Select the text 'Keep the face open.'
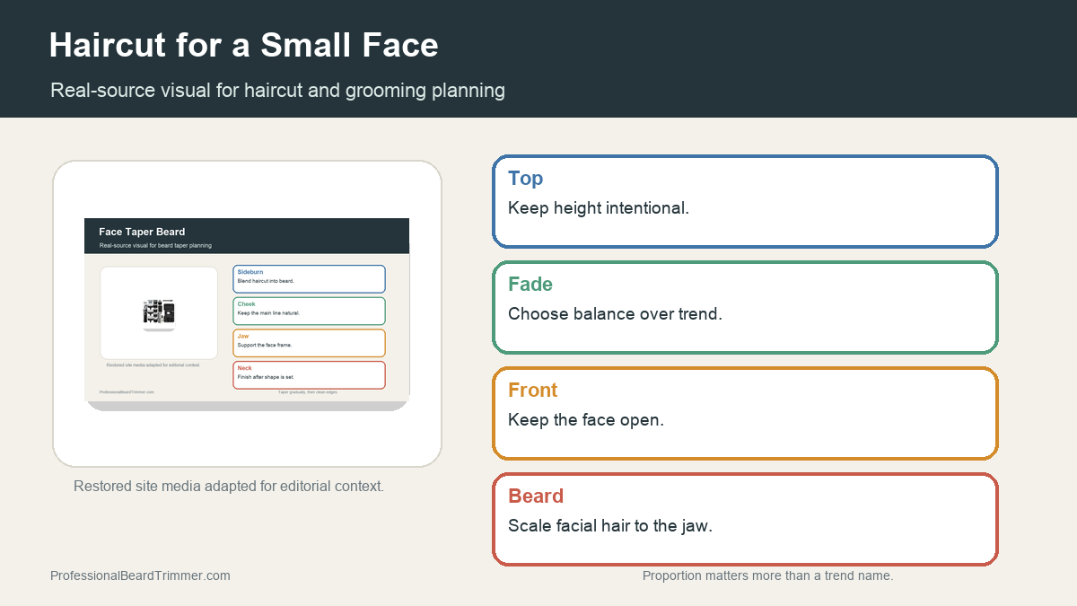1077x606 pixels. coord(586,420)
